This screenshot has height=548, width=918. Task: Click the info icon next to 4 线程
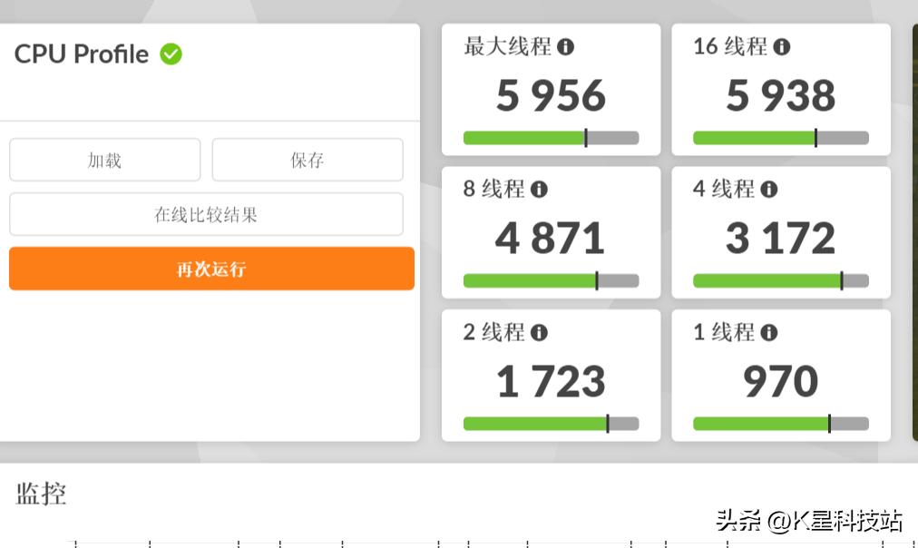point(770,190)
